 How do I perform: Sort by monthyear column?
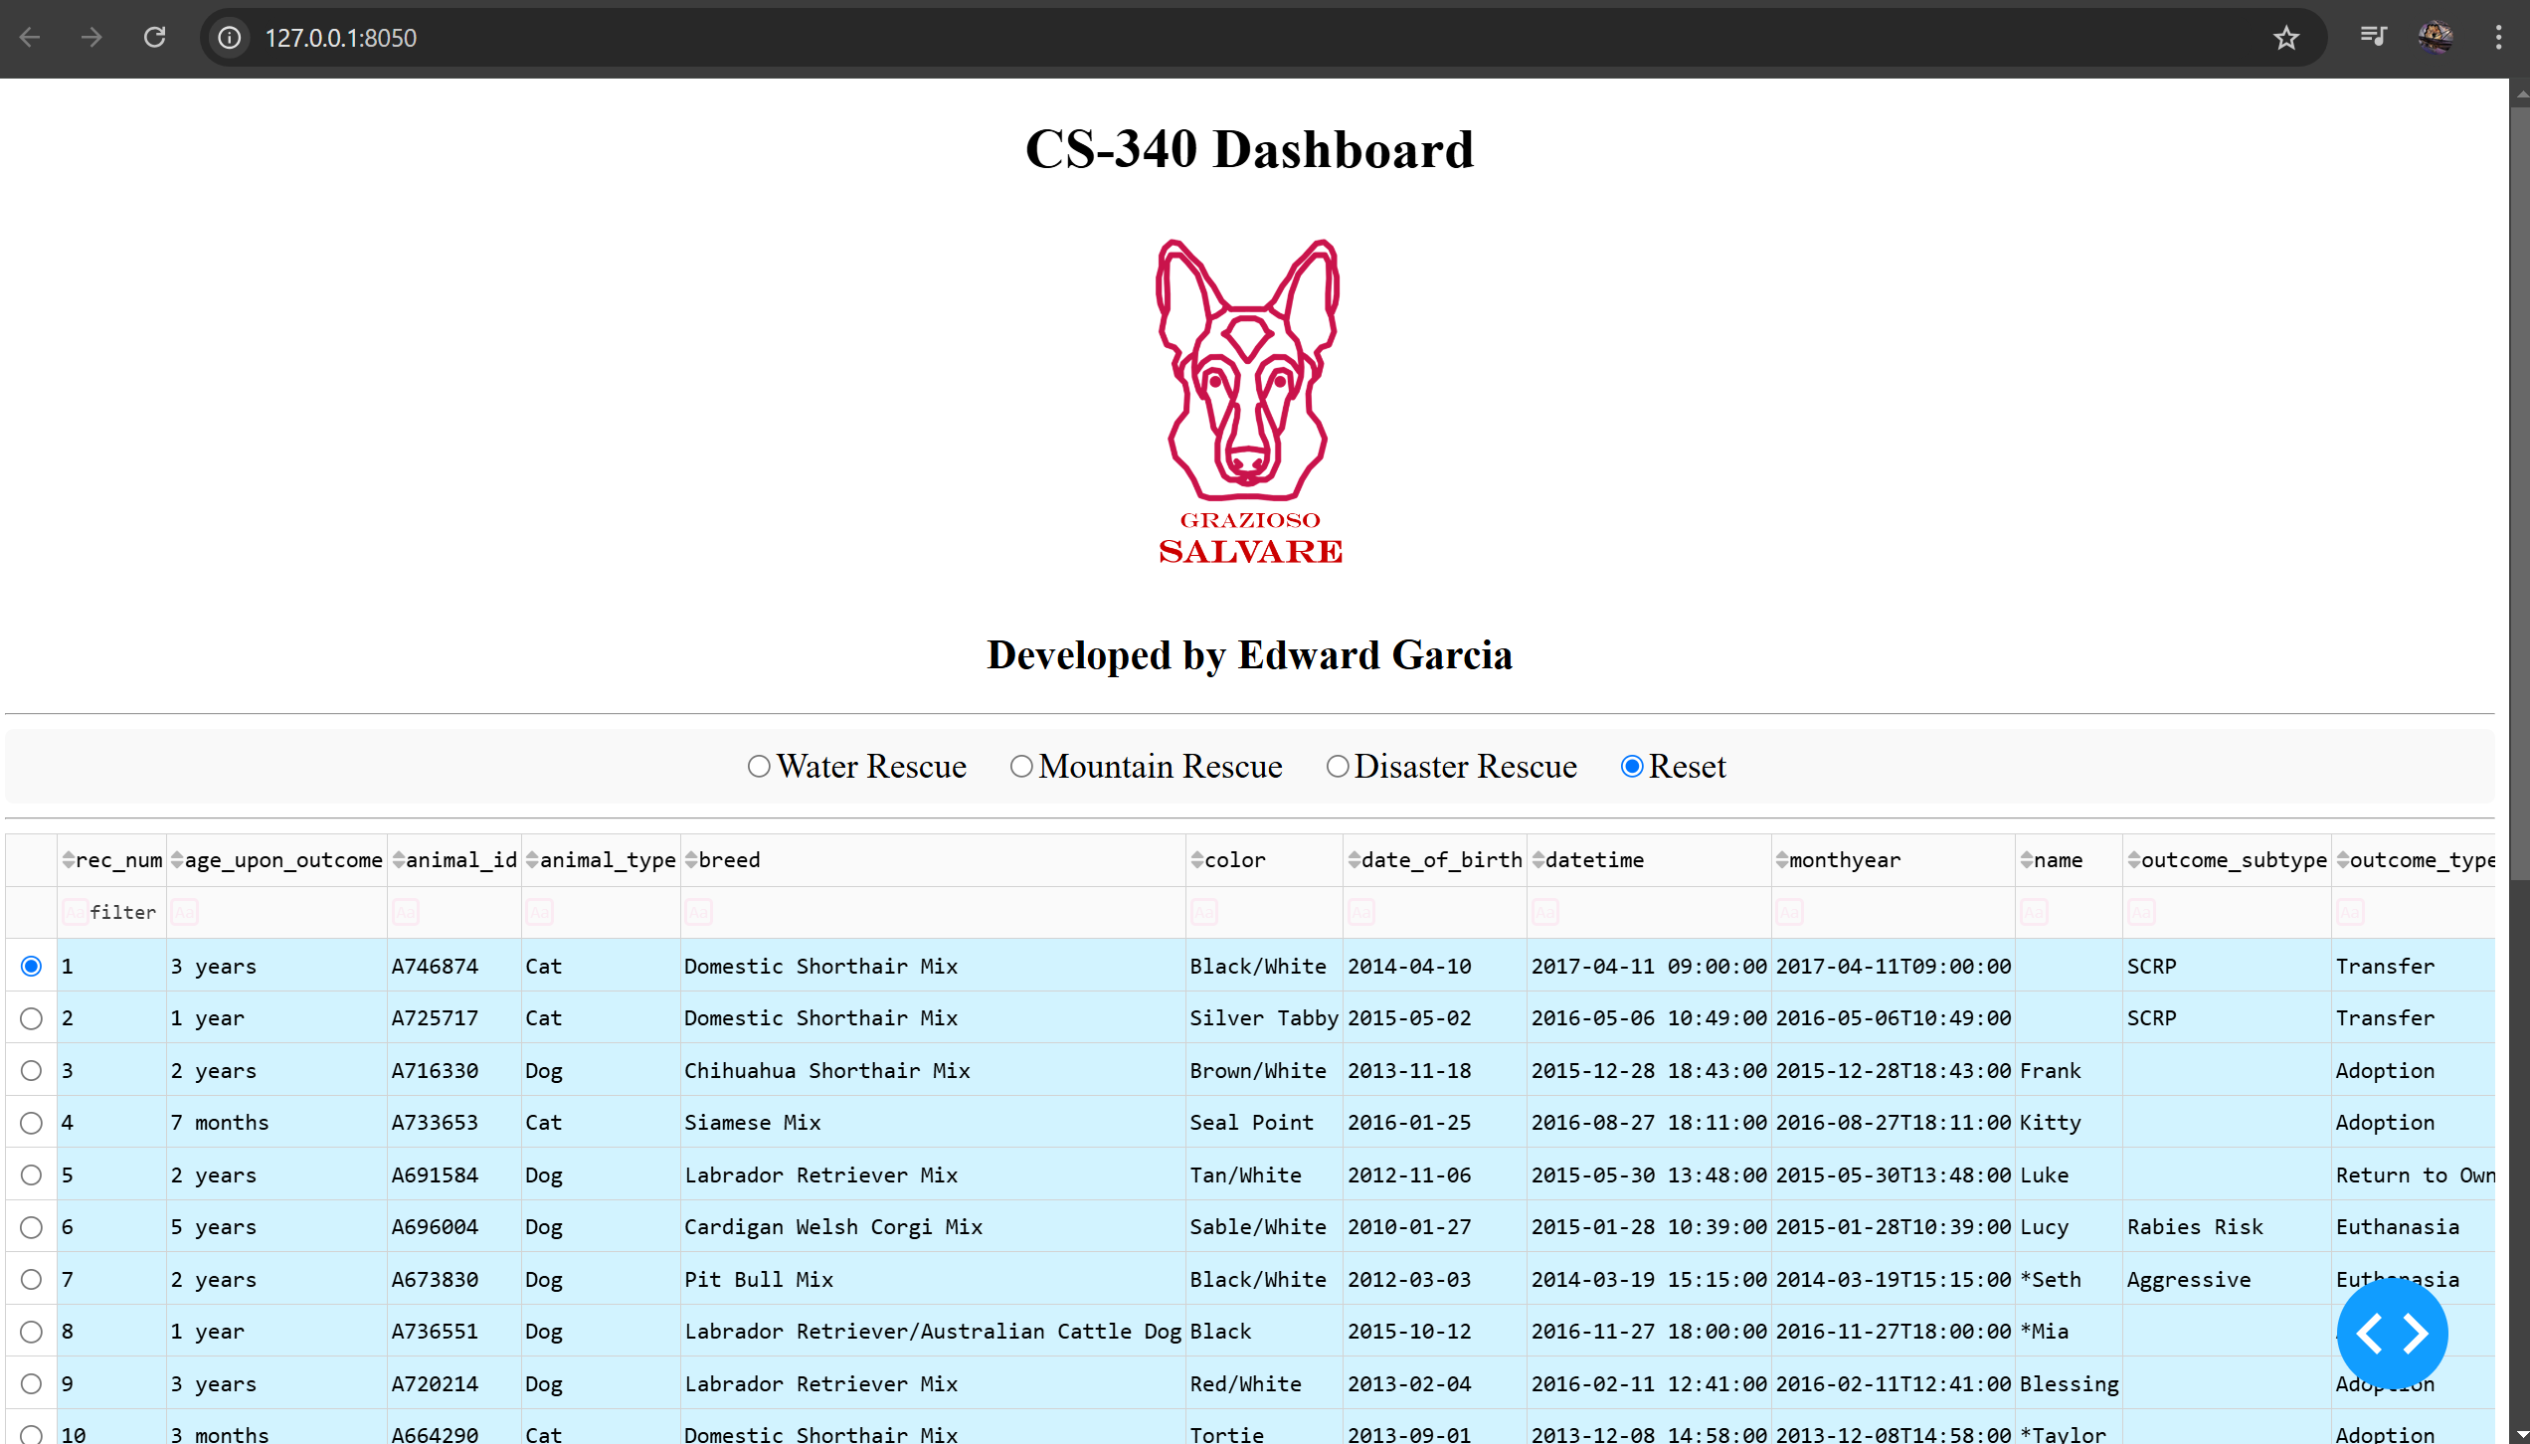coord(1782,860)
